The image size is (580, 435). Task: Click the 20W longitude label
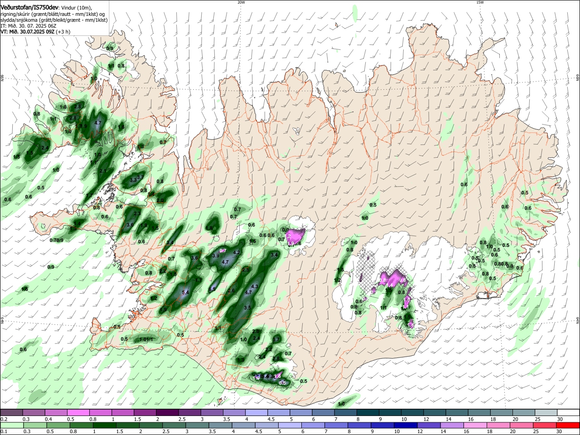241,2
